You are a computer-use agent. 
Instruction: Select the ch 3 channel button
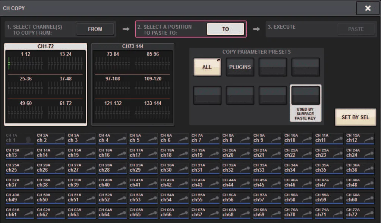pos(81,138)
